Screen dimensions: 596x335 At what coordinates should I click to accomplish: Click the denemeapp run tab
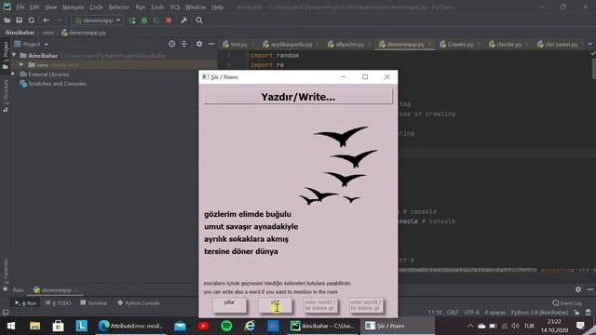tap(56, 289)
